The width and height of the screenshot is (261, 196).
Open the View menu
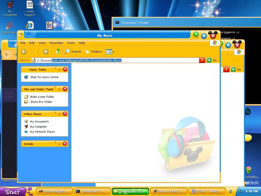[x=42, y=43]
